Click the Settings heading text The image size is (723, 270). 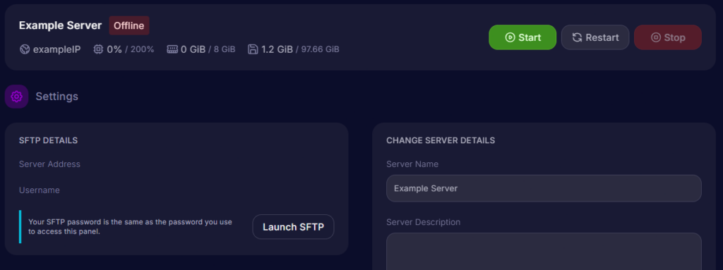click(56, 97)
